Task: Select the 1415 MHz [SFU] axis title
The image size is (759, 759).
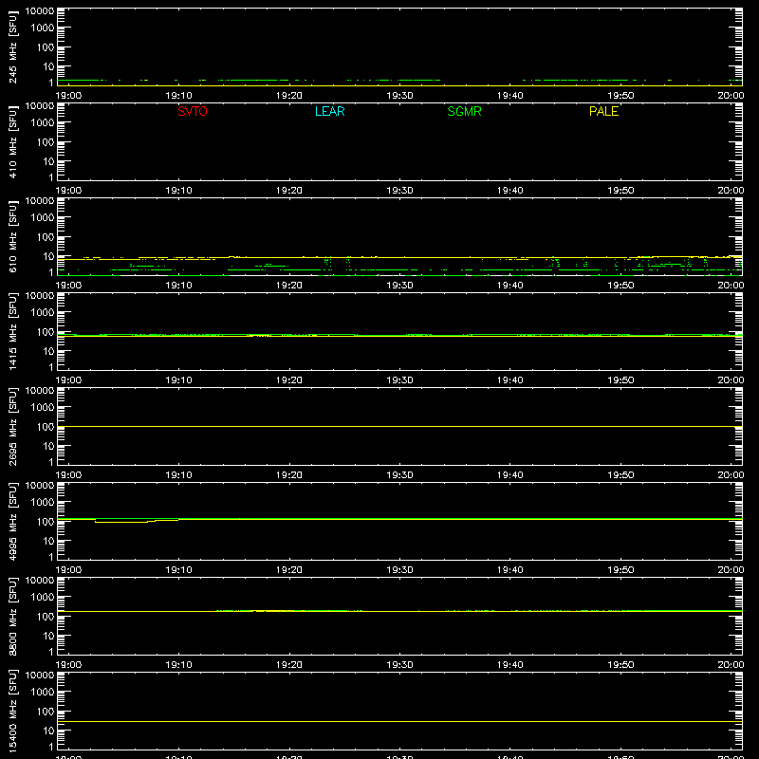Action: pyautogui.click(x=13, y=331)
